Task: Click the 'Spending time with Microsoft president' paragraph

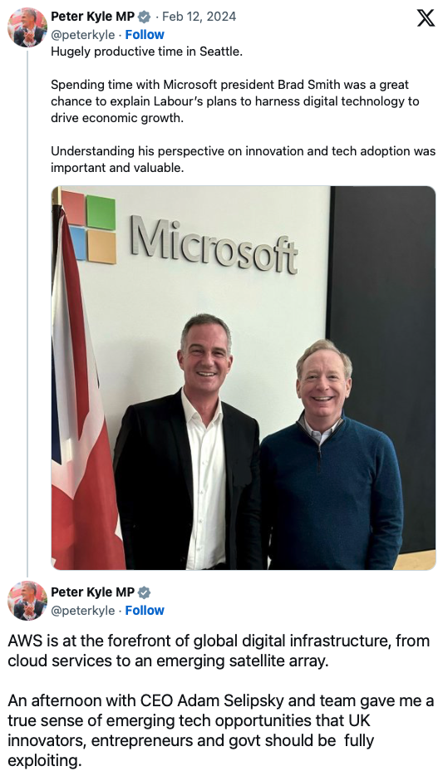Action: 235,101
